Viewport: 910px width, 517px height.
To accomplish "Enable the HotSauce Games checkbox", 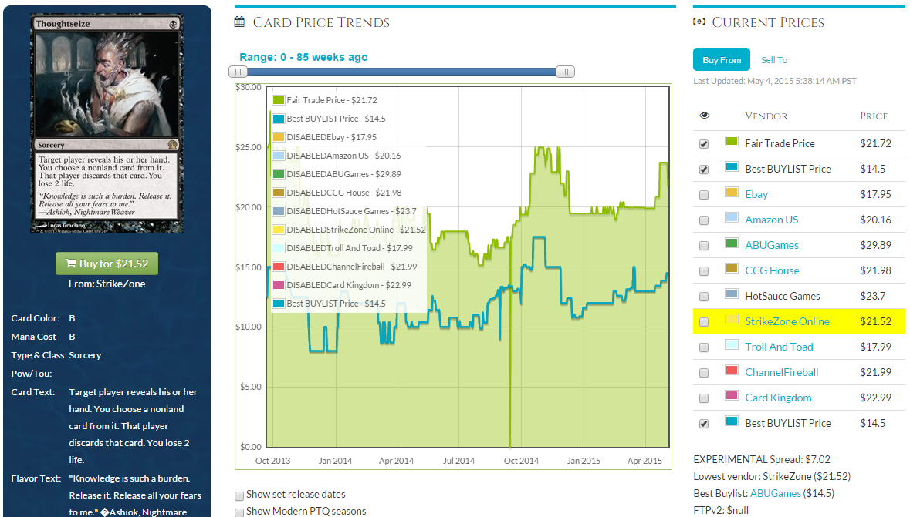I will (704, 297).
